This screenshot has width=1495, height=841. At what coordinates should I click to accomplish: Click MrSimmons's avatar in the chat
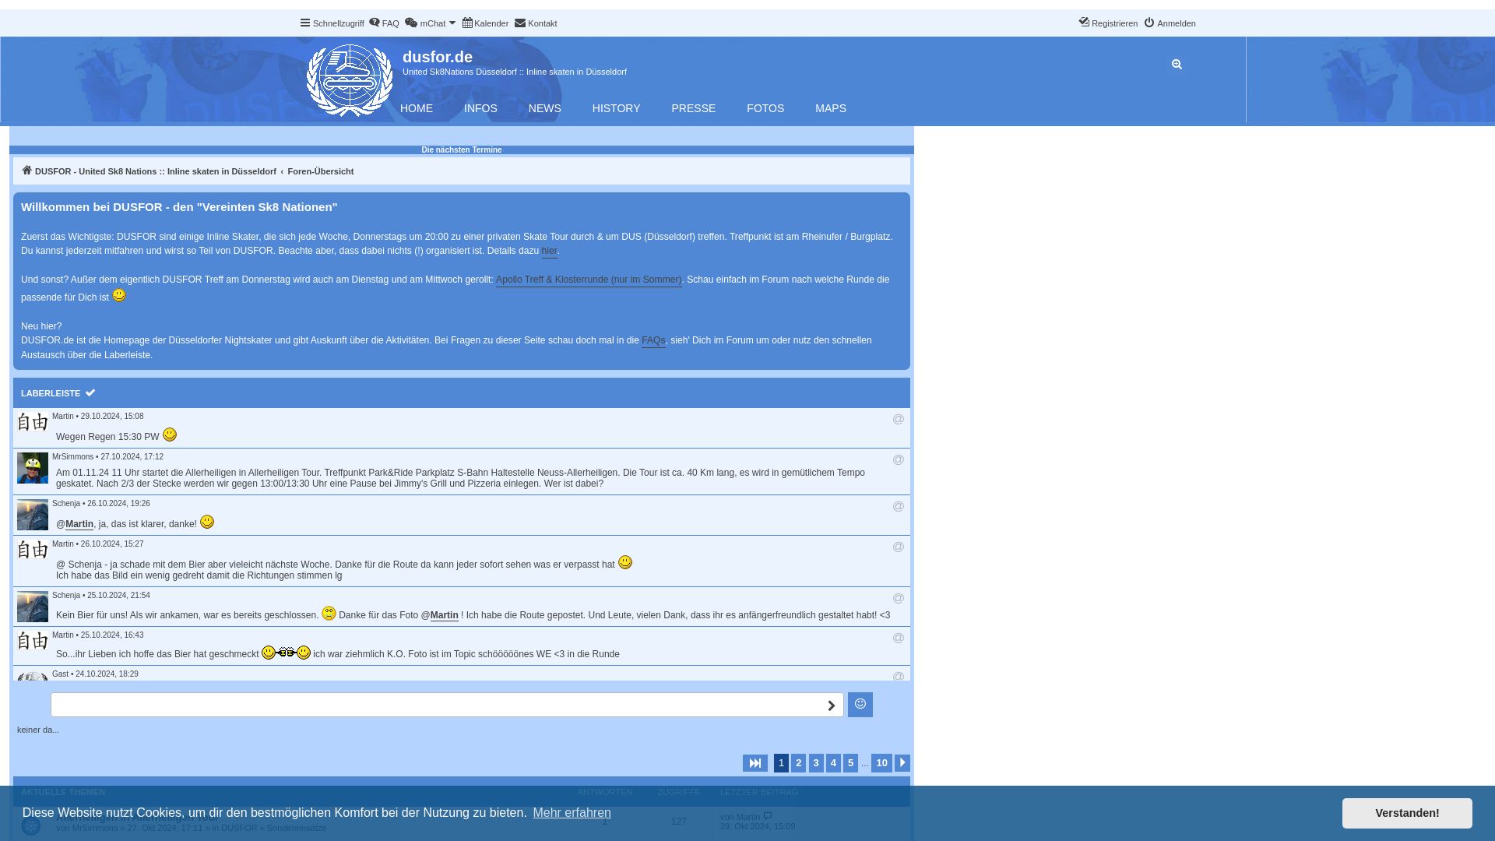point(33,468)
